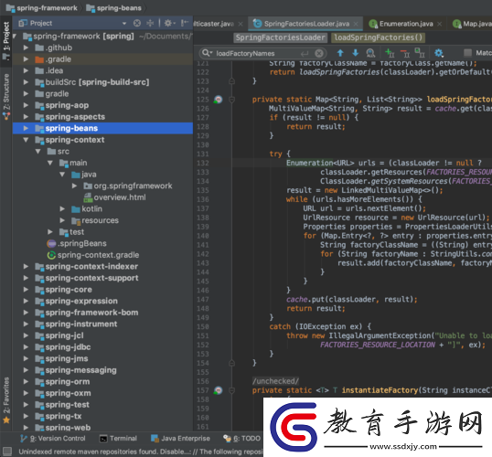The image size is (492, 457).
Task: Expand the .github folder
Action: coord(26,48)
